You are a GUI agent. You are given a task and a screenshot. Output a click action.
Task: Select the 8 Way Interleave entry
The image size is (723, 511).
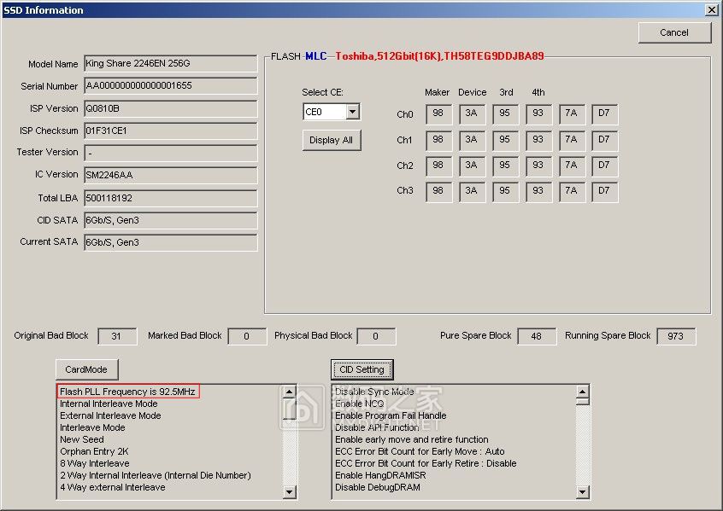click(x=94, y=463)
